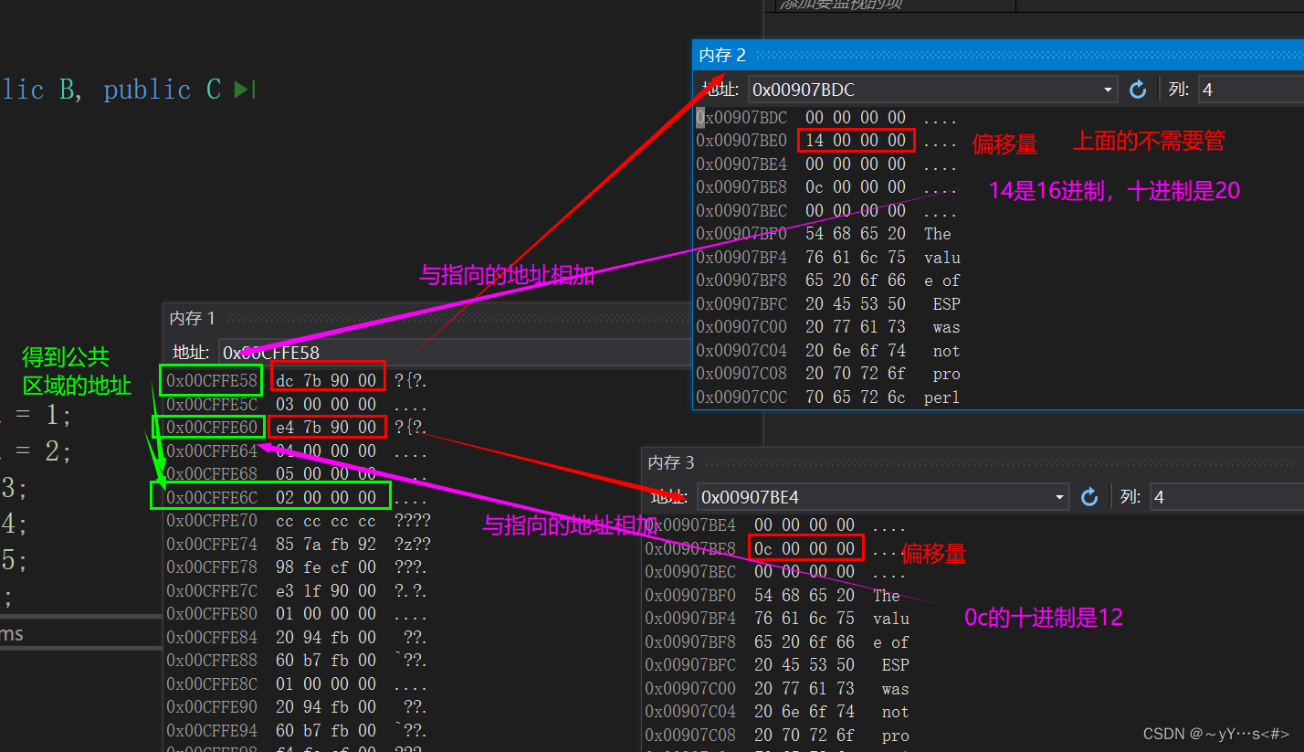Click row 0x00907BEC in 内存 3
The height and width of the screenshot is (752, 1304).
(x=777, y=572)
